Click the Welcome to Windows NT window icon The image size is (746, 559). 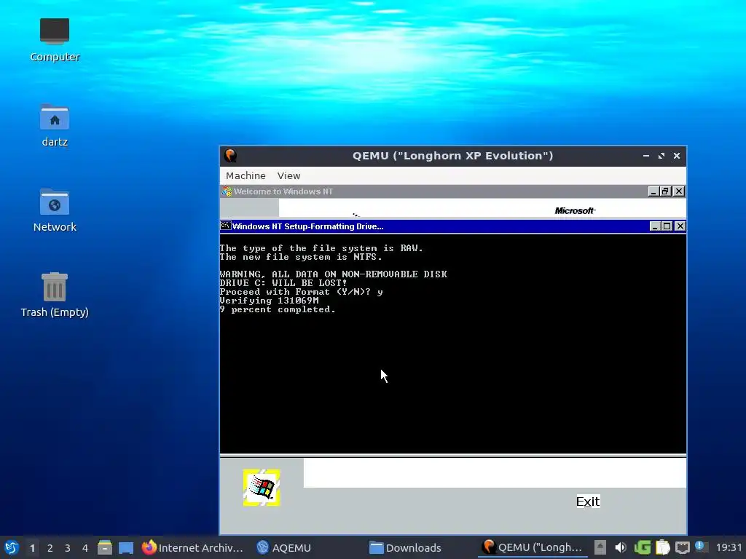click(227, 191)
